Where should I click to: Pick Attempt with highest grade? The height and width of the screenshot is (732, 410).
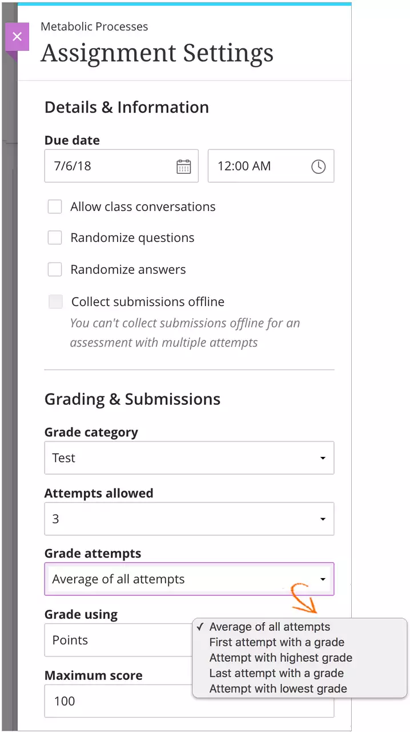click(280, 658)
